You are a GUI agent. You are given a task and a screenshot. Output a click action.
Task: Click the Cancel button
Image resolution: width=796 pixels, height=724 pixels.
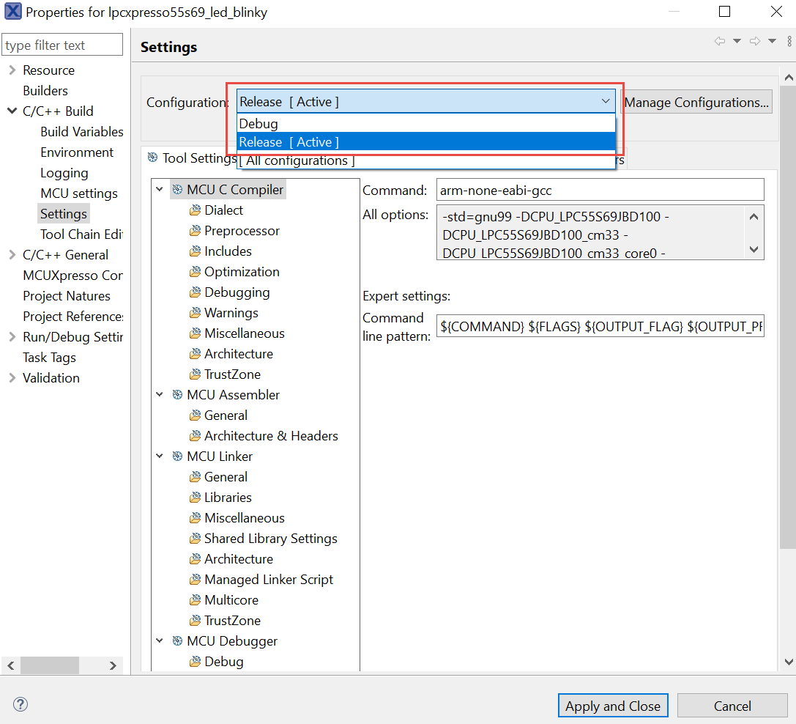click(732, 706)
